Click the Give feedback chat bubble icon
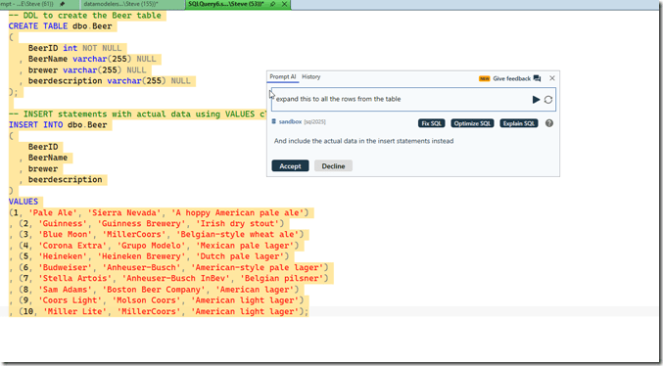Image resolution: width=663 pixels, height=366 pixels. click(x=537, y=78)
